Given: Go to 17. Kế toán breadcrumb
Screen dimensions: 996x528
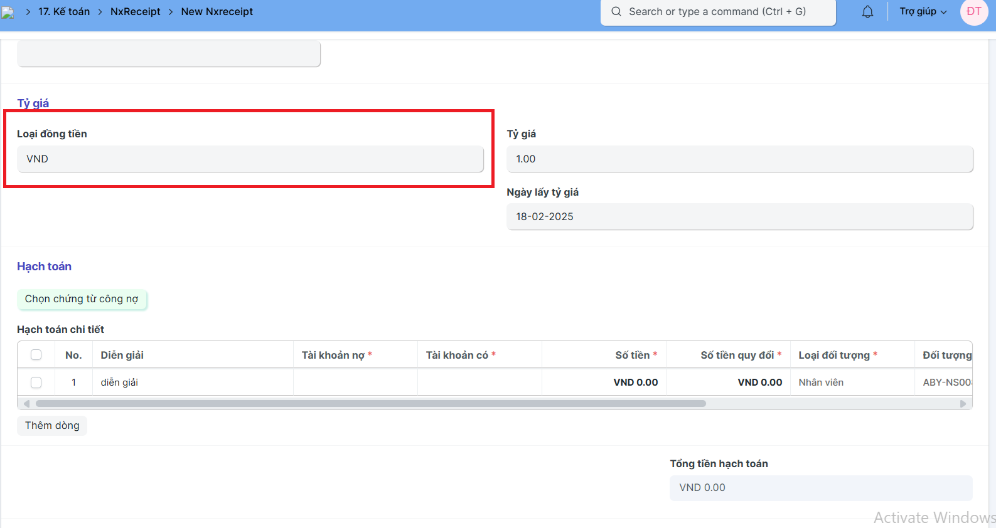Looking at the screenshot, I should pos(64,12).
